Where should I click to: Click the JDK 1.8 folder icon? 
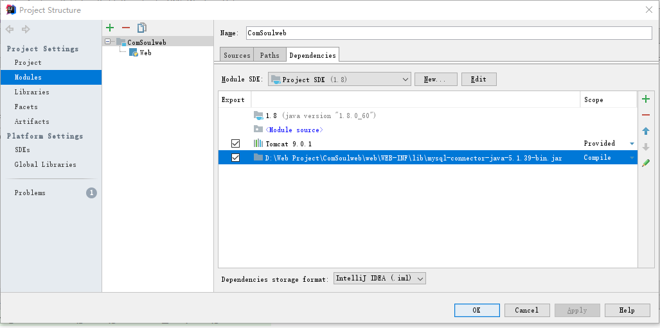point(258,116)
